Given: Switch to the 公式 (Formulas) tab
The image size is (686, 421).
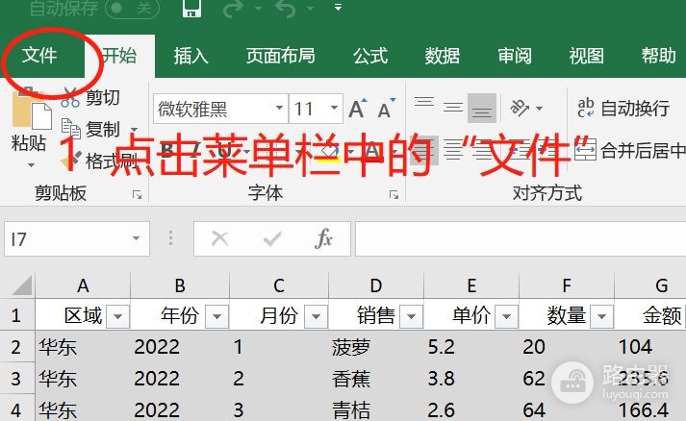Looking at the screenshot, I should click(370, 56).
